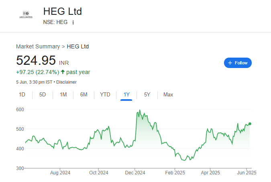Click the Aug 2024 axis label
This screenshot has height=182, width=271.
point(60,173)
